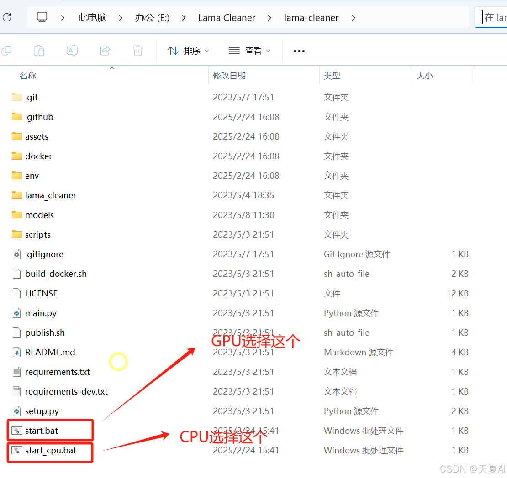Click the file name requirements-dev.txt
Image resolution: width=507 pixels, height=478 pixels.
coord(66,391)
